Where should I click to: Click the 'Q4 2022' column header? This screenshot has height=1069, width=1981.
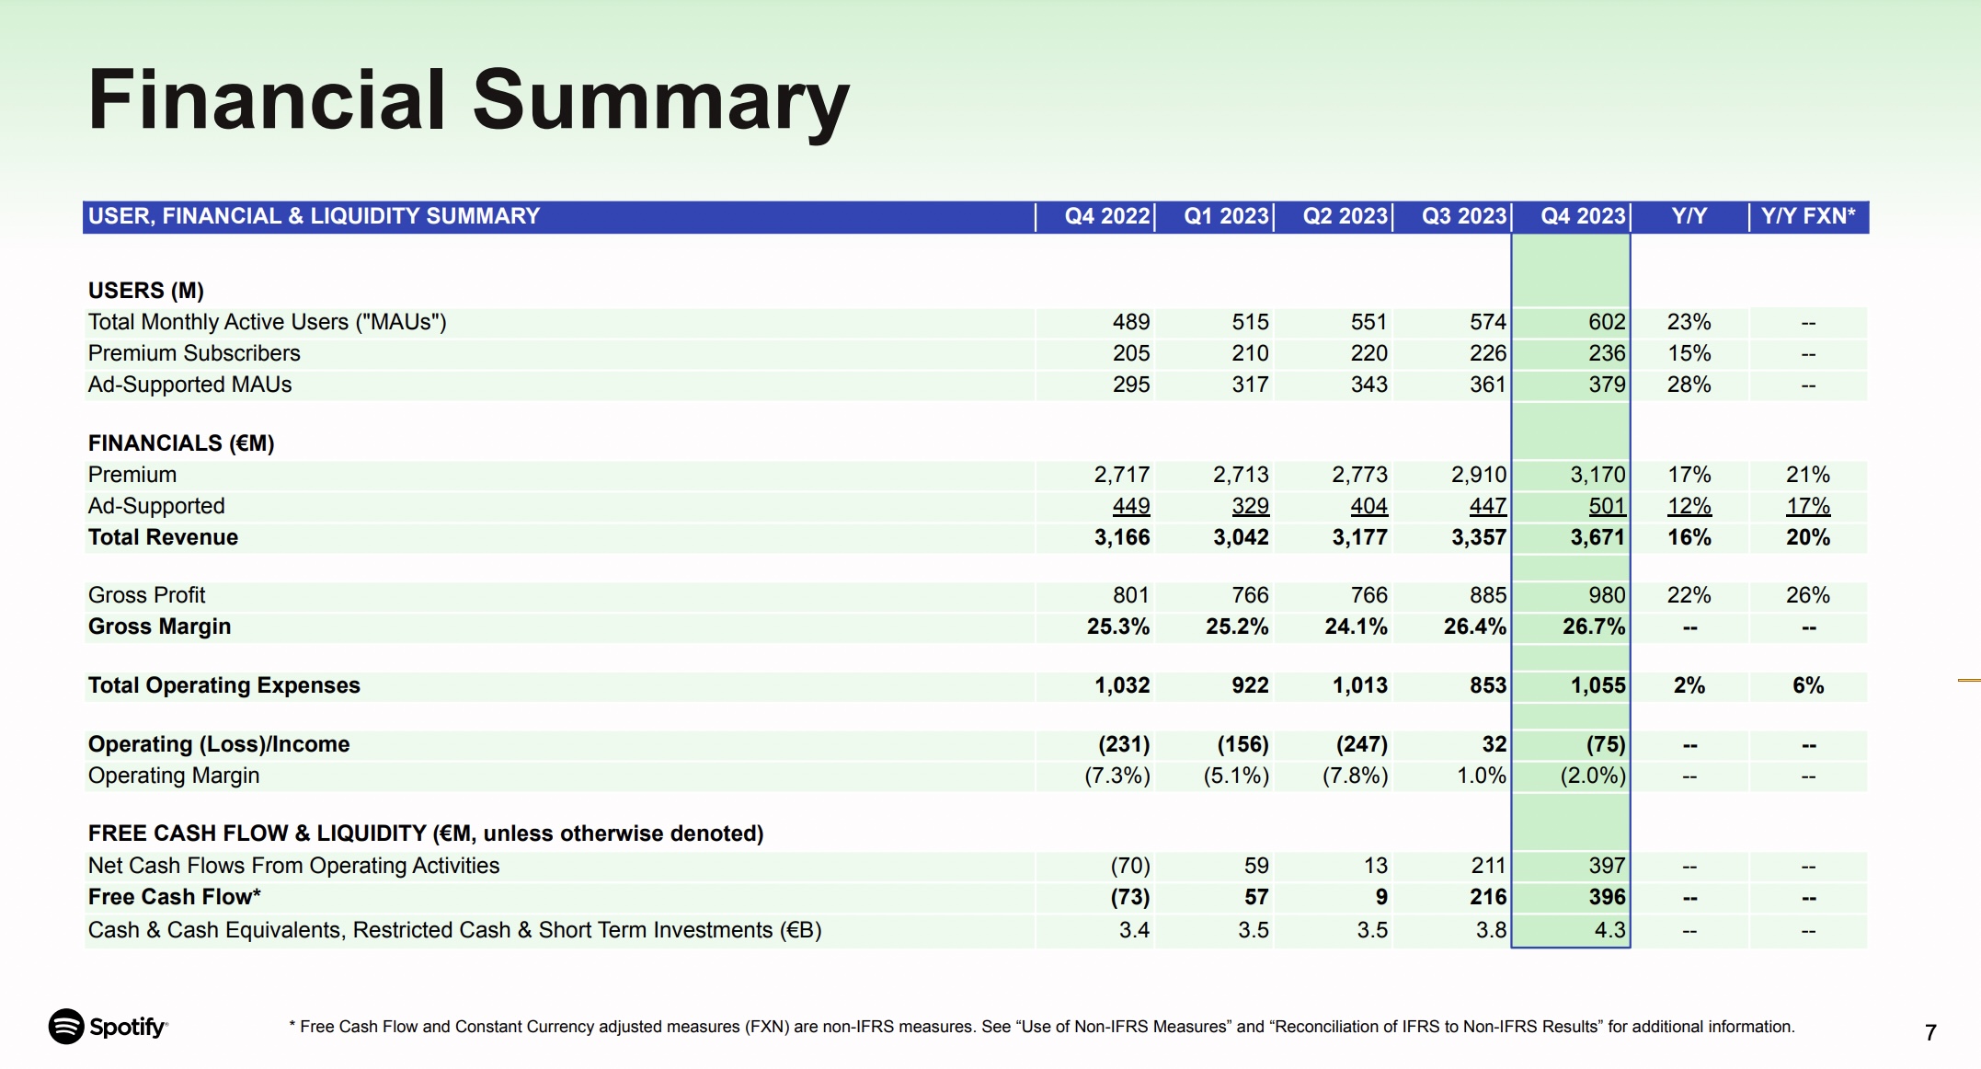(1106, 216)
